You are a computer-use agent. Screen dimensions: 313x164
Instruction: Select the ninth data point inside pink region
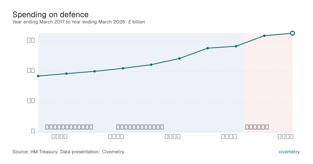pyautogui.click(x=264, y=36)
